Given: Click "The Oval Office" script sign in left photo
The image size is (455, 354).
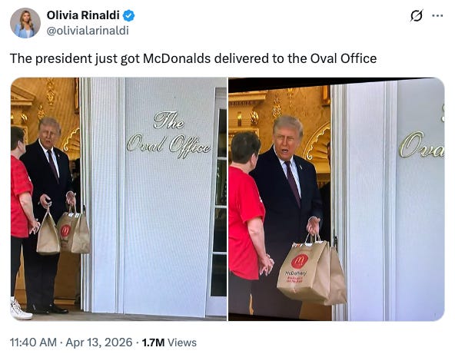Looking at the screenshot, I should click(169, 135).
